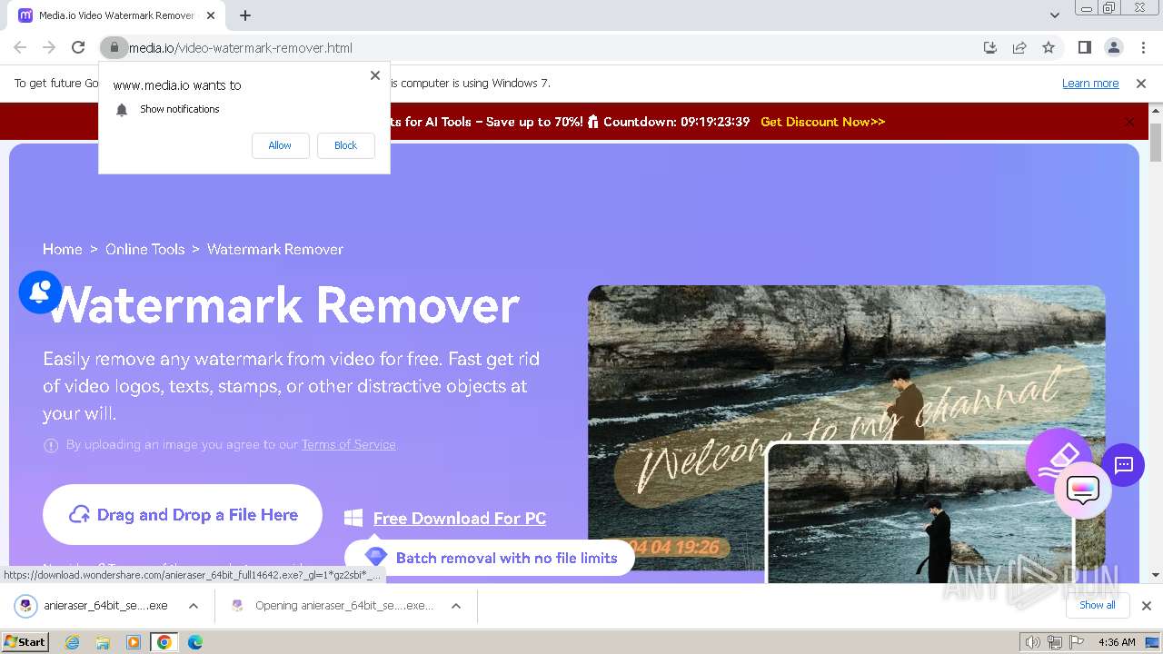Close the Media.io browser tab

coord(211,15)
